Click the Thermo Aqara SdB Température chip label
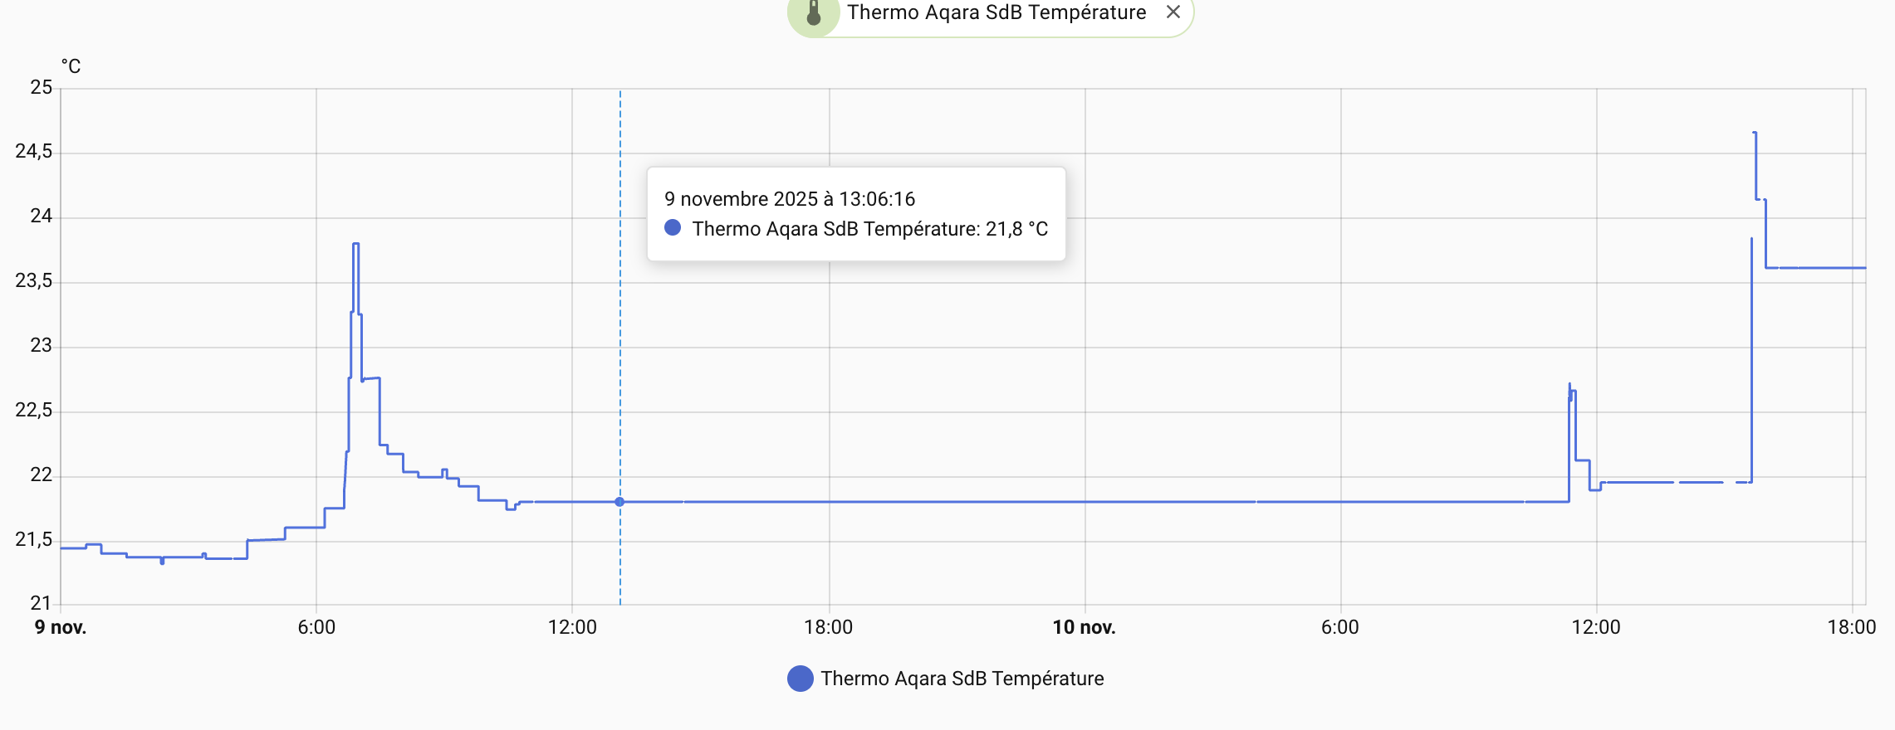1895x730 pixels. [x=996, y=12]
